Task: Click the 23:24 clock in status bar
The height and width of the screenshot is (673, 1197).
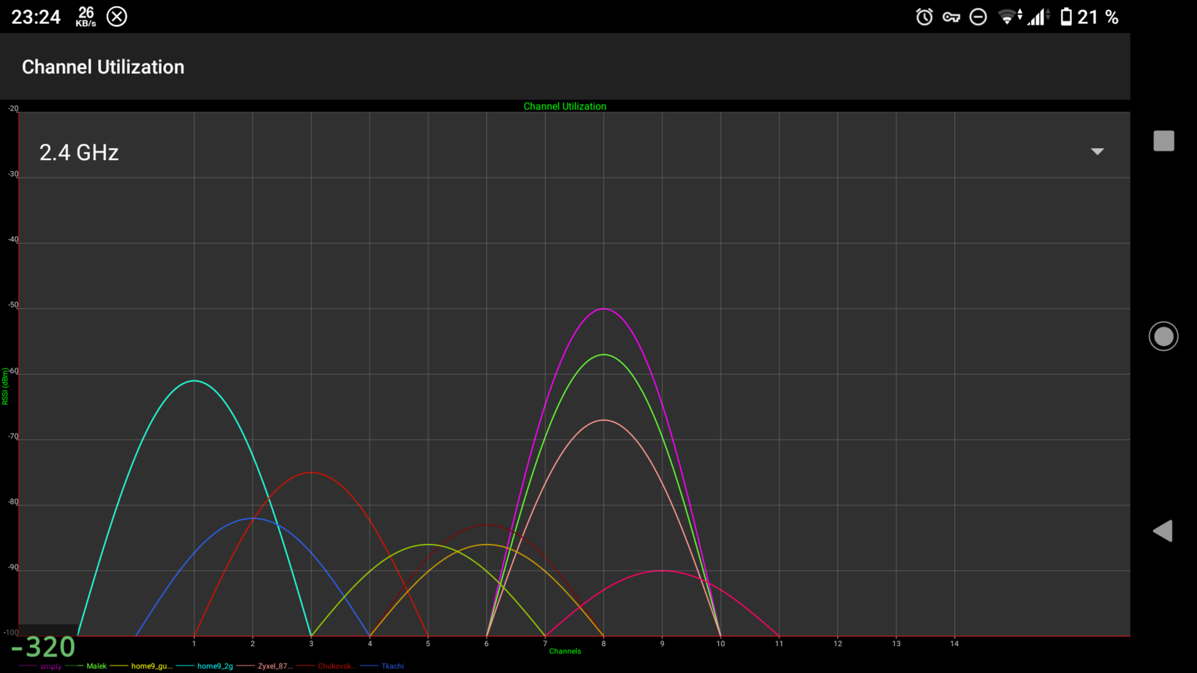Action: pyautogui.click(x=36, y=17)
